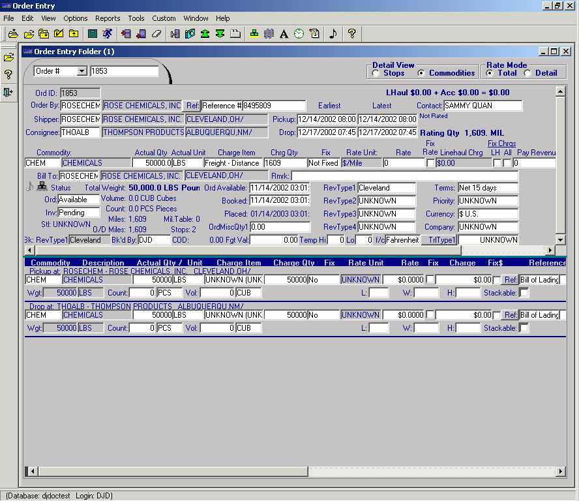The width and height of the screenshot is (579, 501).
Task: Click the eraser icon in the toolbar
Action: click(156, 33)
